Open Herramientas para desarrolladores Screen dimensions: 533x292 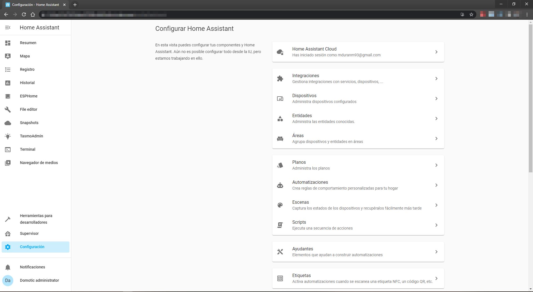point(36,219)
